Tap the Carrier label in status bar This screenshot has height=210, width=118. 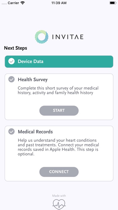(13, 3)
